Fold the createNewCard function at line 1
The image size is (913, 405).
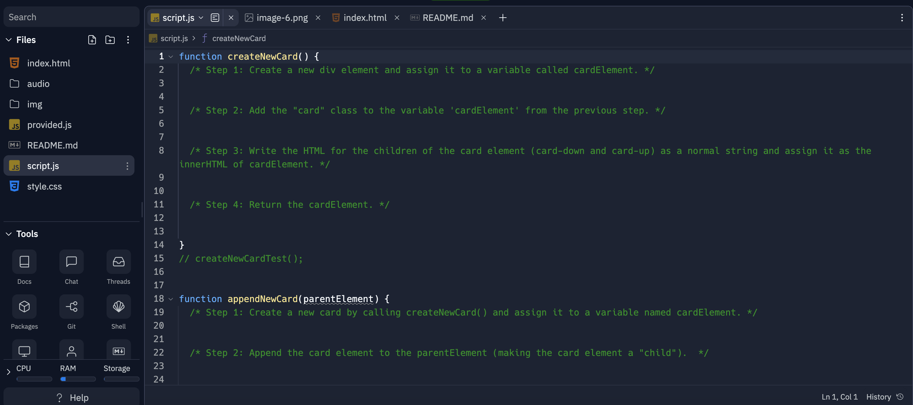171,56
